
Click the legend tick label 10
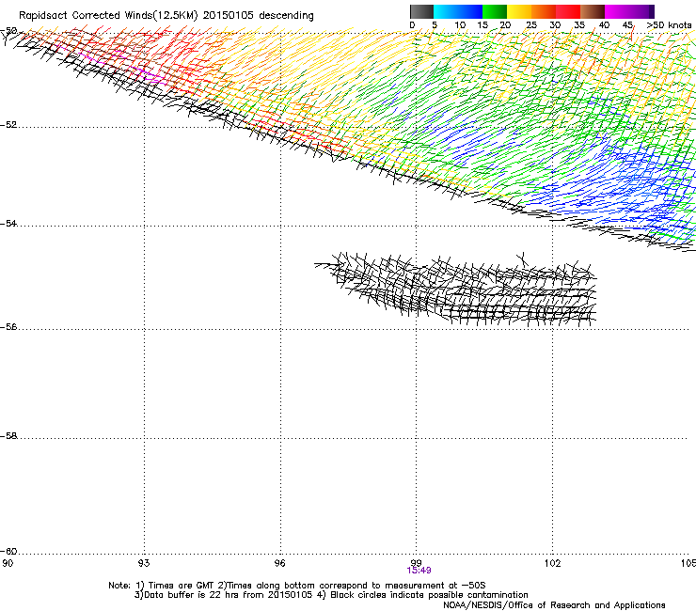(460, 25)
